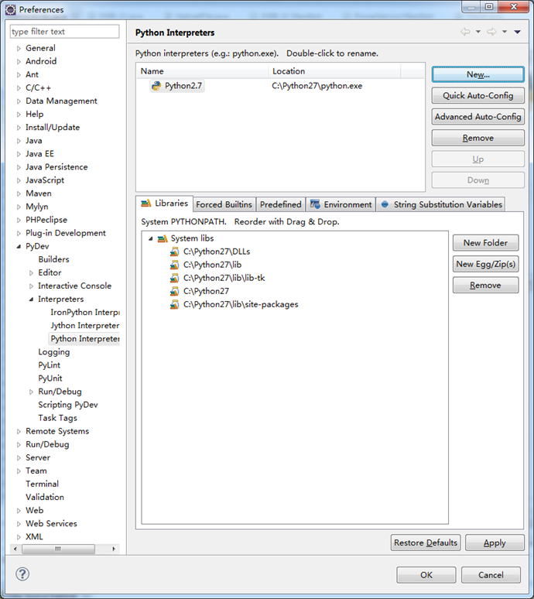Select the Logging preferences item
Screen dimensions: 534x599
54,352
